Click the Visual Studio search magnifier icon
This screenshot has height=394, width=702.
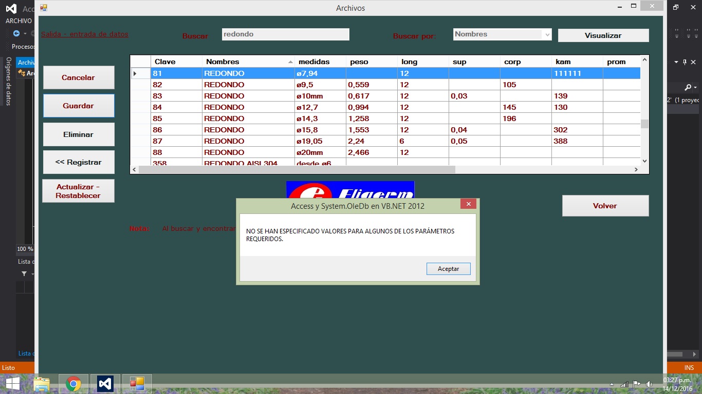(688, 87)
